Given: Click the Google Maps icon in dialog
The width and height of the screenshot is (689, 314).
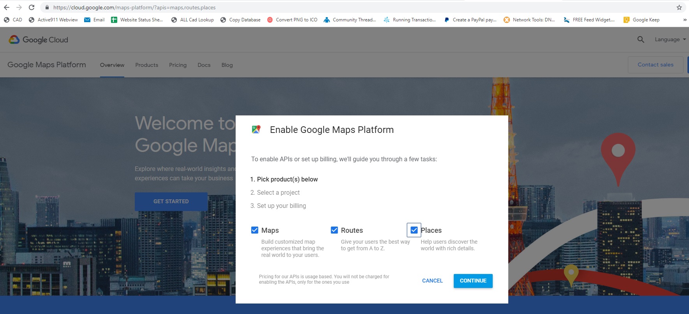Looking at the screenshot, I should tap(256, 129).
